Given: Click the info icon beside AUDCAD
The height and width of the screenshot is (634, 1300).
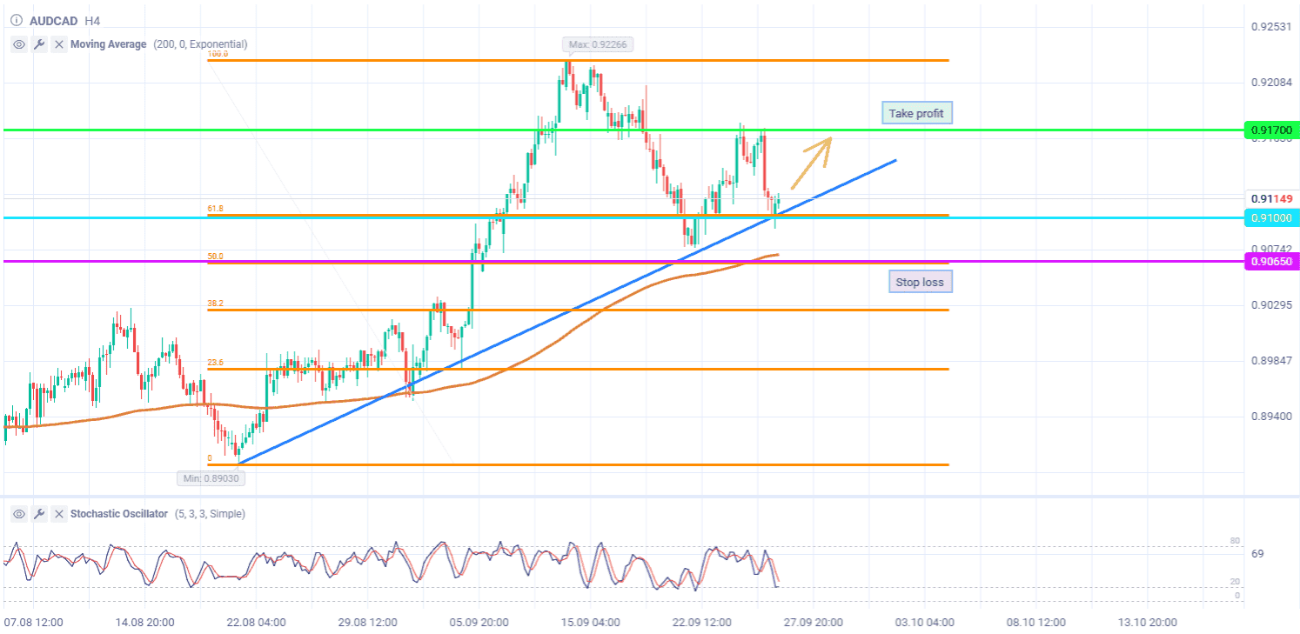Looking at the screenshot, I should (17, 19).
